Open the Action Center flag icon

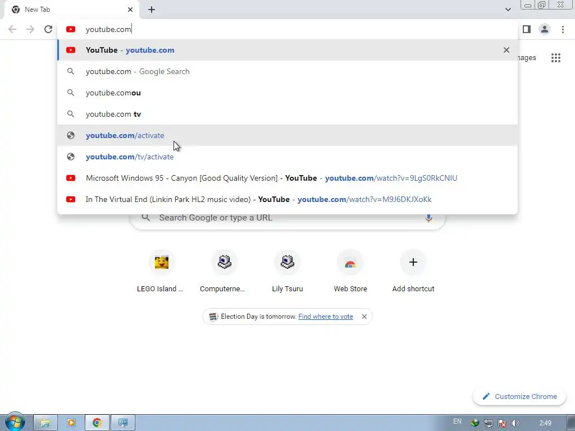502,423
